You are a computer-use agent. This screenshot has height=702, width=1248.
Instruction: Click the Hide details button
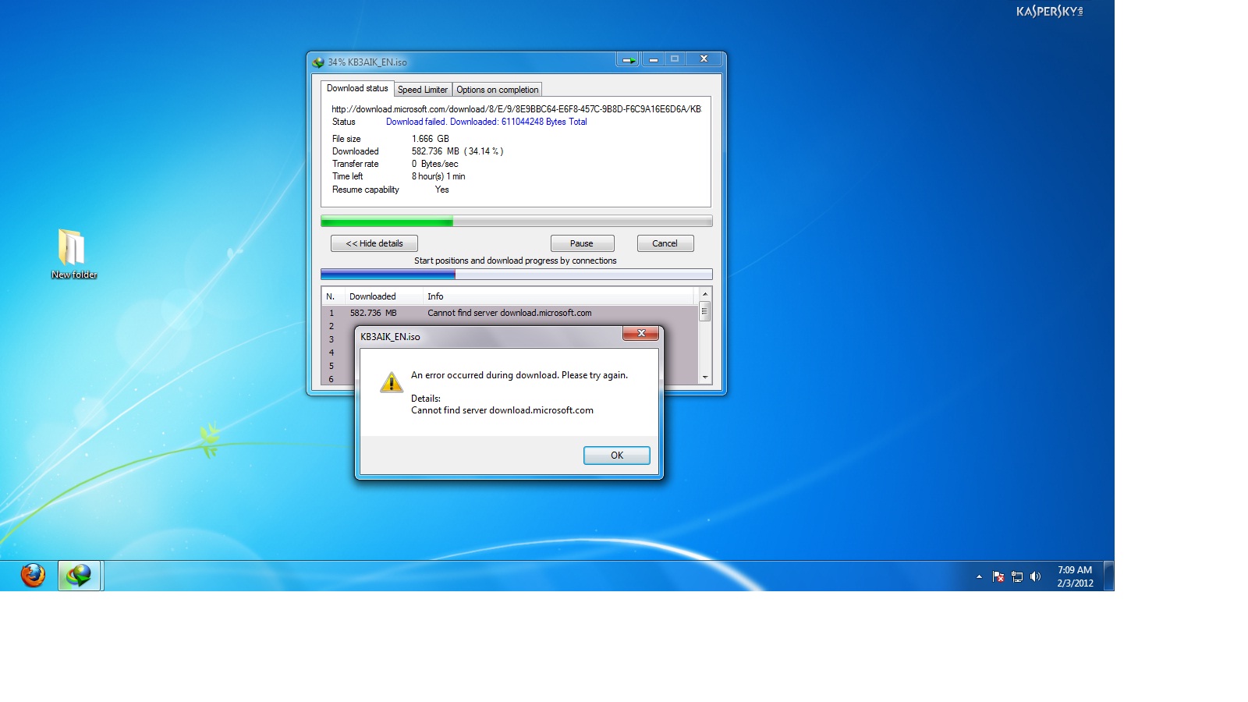click(x=374, y=243)
